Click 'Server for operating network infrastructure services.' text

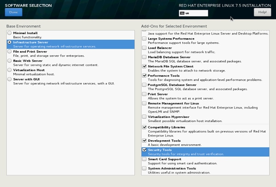55,46
